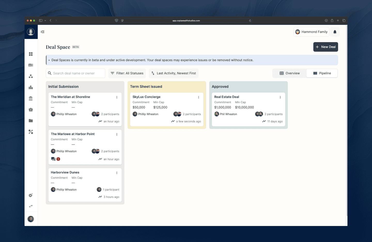Open the folder icon in sidebar

pos(31,121)
